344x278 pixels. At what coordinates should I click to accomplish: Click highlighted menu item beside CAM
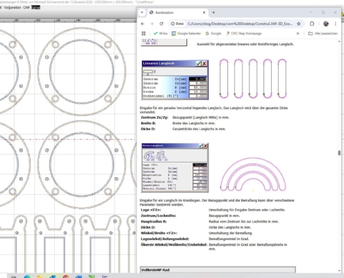click(35, 8)
